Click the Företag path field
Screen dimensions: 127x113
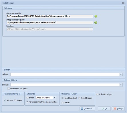click(48, 29)
